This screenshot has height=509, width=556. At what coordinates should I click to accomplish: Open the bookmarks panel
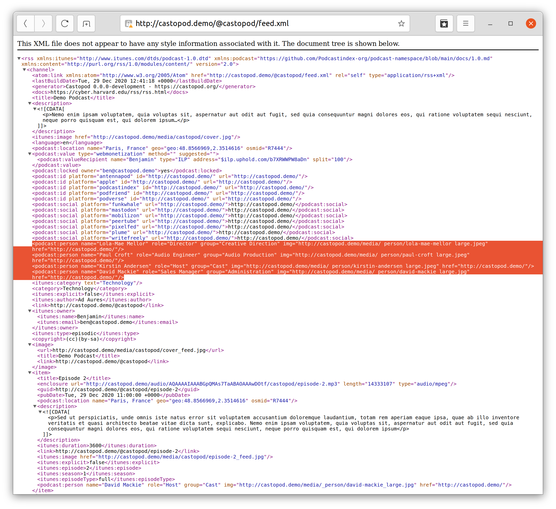coord(444,24)
